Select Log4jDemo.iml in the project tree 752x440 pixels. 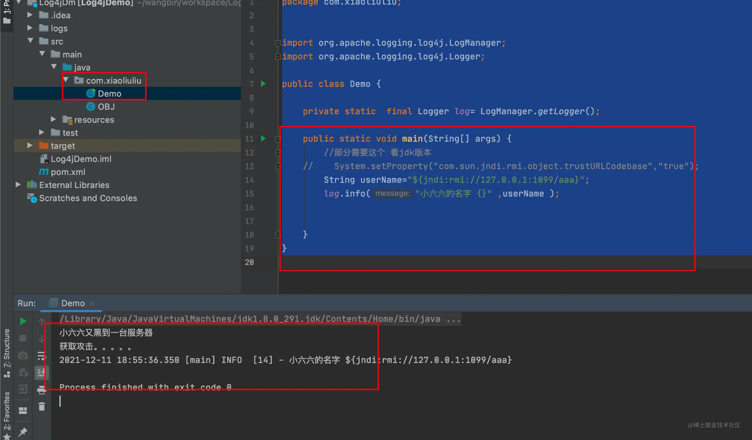[x=81, y=159]
